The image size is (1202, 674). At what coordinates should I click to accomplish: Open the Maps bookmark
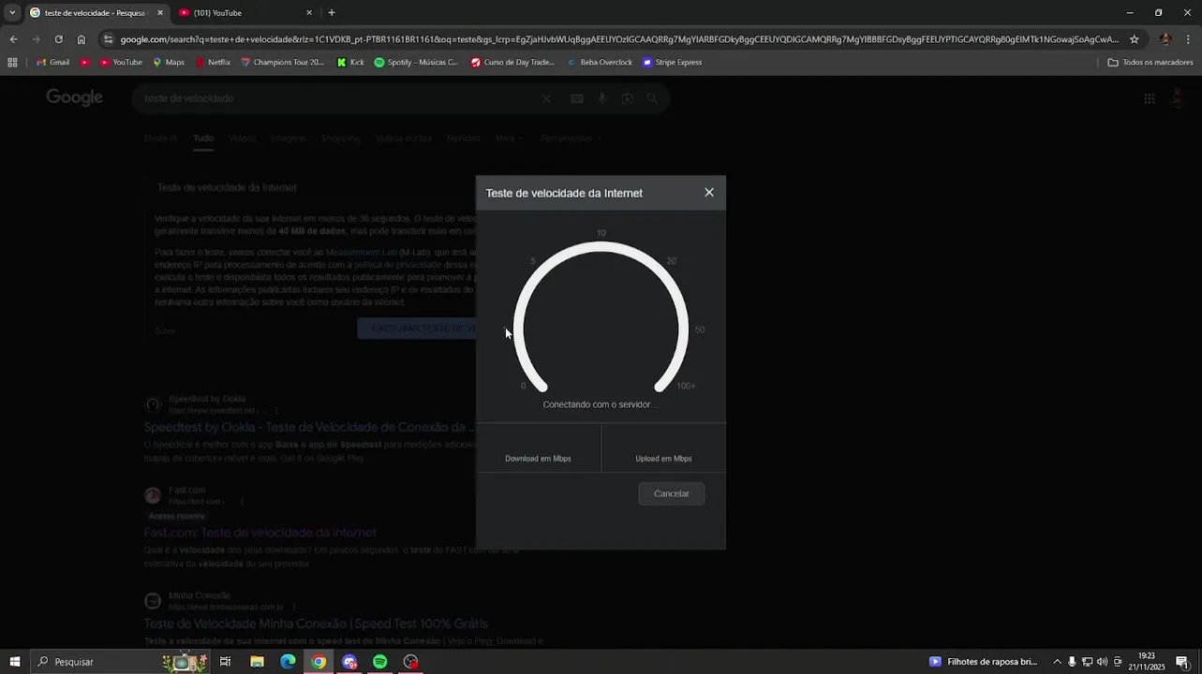click(x=167, y=63)
